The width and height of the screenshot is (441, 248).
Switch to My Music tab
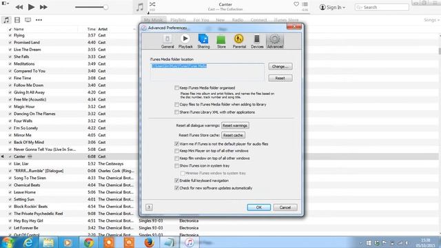(x=154, y=20)
